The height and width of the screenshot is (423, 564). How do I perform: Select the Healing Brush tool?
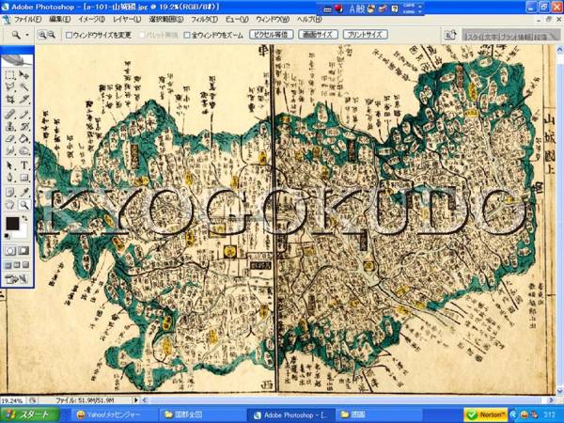click(x=10, y=115)
